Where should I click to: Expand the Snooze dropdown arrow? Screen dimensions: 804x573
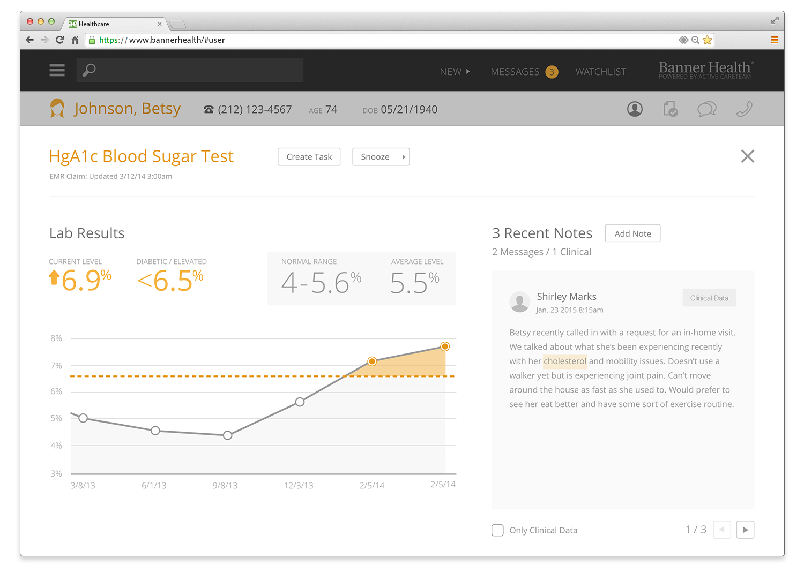(x=404, y=157)
